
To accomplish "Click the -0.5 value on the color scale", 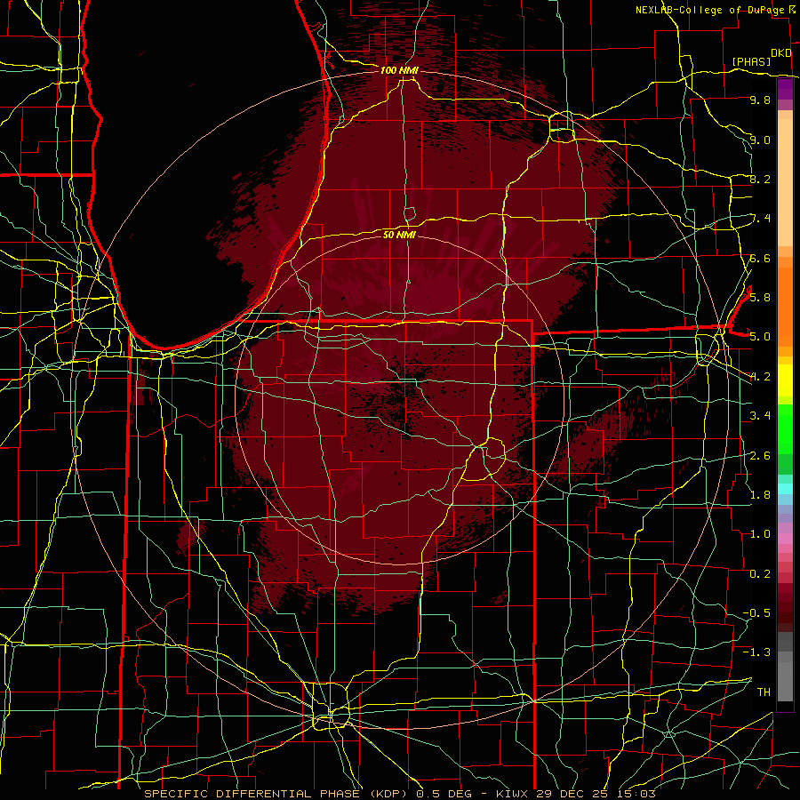I will [756, 612].
